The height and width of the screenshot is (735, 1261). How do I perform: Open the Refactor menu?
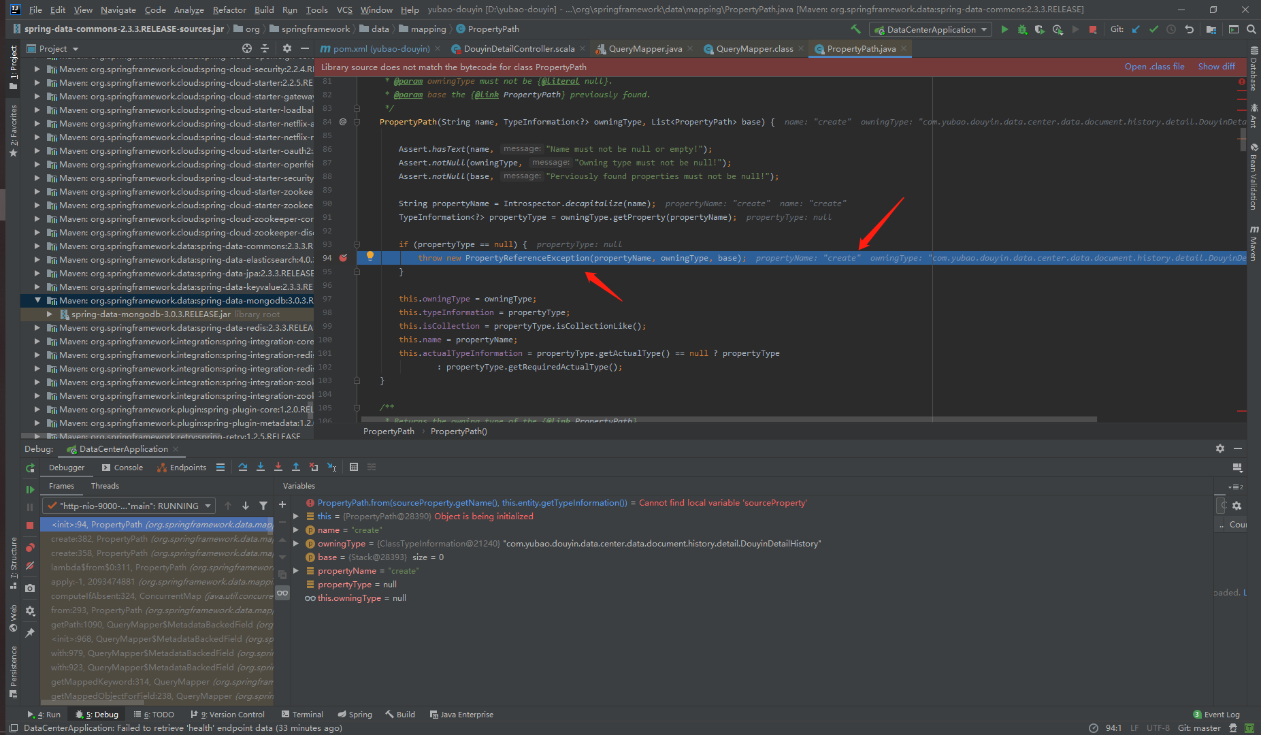(x=229, y=10)
